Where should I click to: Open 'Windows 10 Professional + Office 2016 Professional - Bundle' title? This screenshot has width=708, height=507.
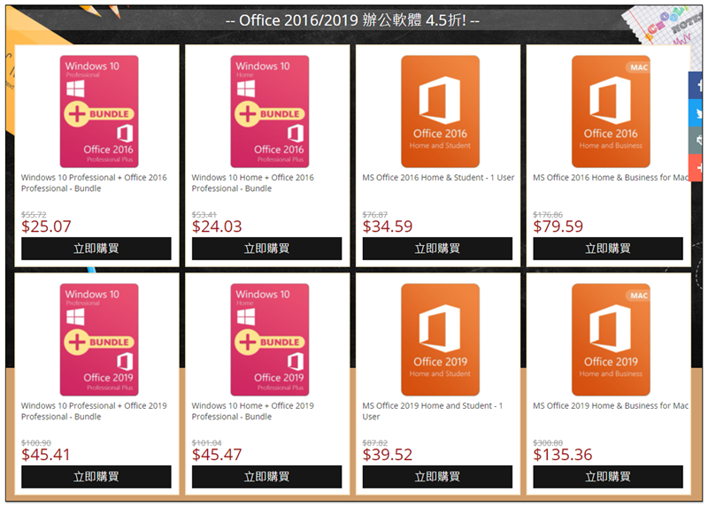pos(94,183)
